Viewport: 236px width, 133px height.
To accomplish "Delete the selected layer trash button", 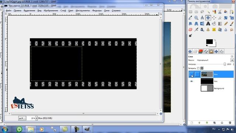I will 230,123.
